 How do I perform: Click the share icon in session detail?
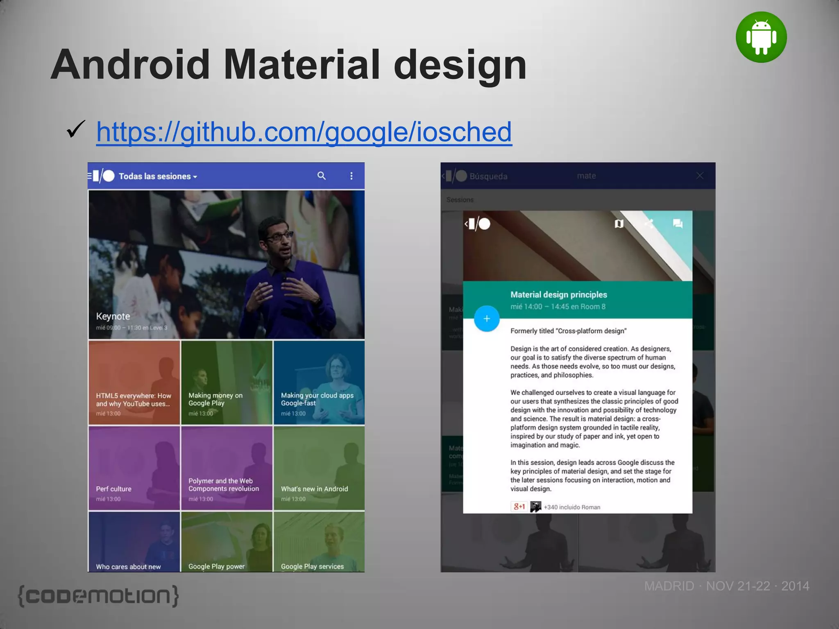(649, 224)
